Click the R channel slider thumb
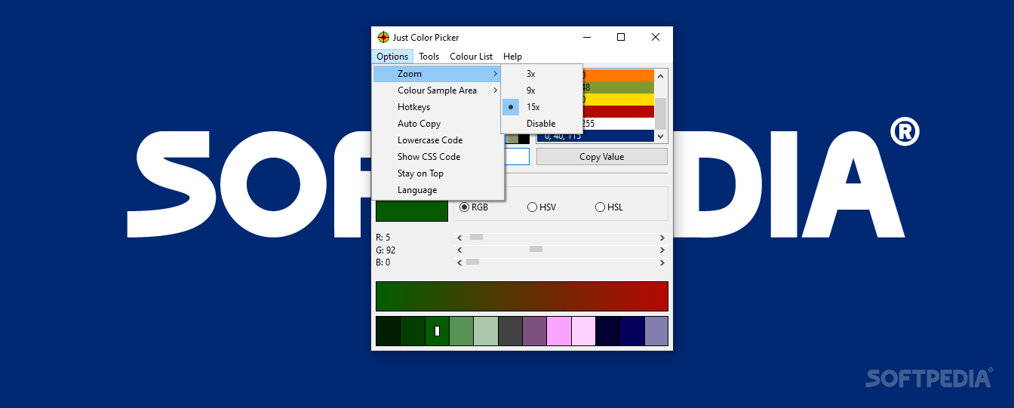Screen dimensions: 1014x408 coord(476,237)
